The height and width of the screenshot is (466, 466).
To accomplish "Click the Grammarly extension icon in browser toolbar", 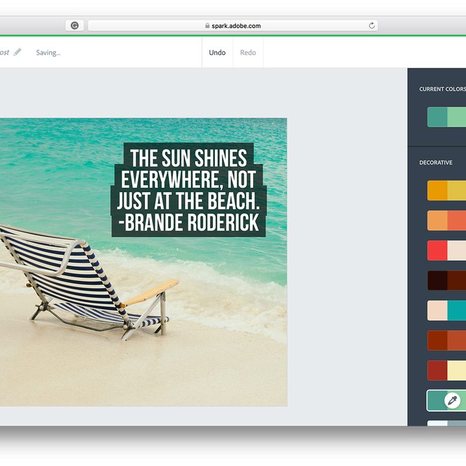I will click(74, 25).
